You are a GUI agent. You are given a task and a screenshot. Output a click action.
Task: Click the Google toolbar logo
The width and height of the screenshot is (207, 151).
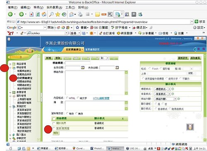(12, 27)
